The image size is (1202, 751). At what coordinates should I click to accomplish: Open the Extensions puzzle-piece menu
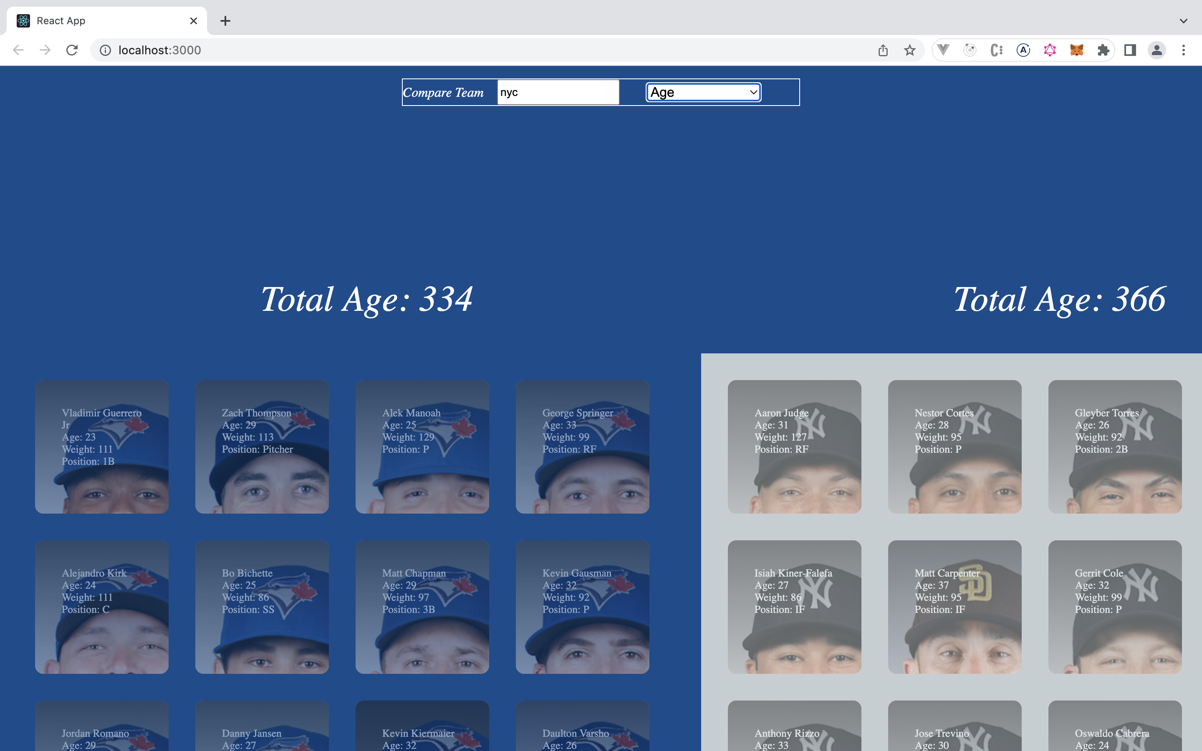1103,50
